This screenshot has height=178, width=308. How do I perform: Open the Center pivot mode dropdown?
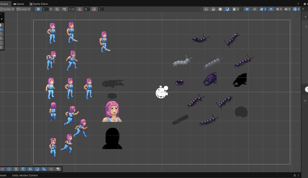[7, 9]
